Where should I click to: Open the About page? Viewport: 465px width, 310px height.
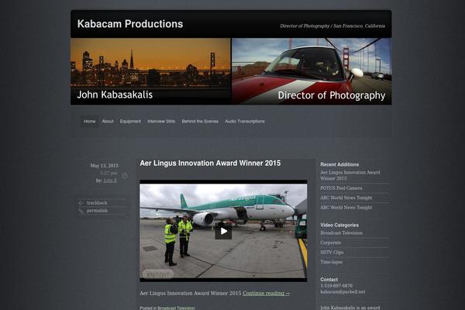click(x=108, y=122)
